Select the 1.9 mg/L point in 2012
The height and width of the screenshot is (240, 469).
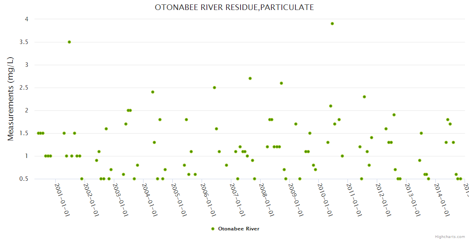394,115
